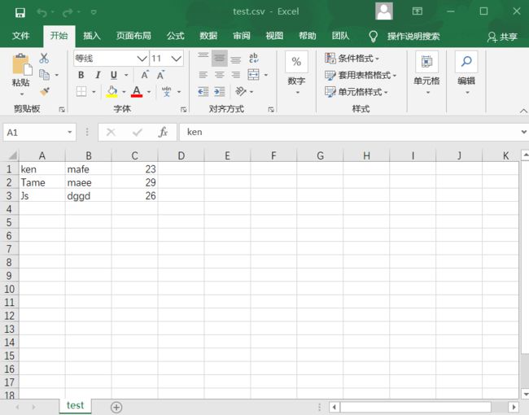Viewport: 529px width, 415px height.
Task: Click cell containing Tame
Action: 42,182
